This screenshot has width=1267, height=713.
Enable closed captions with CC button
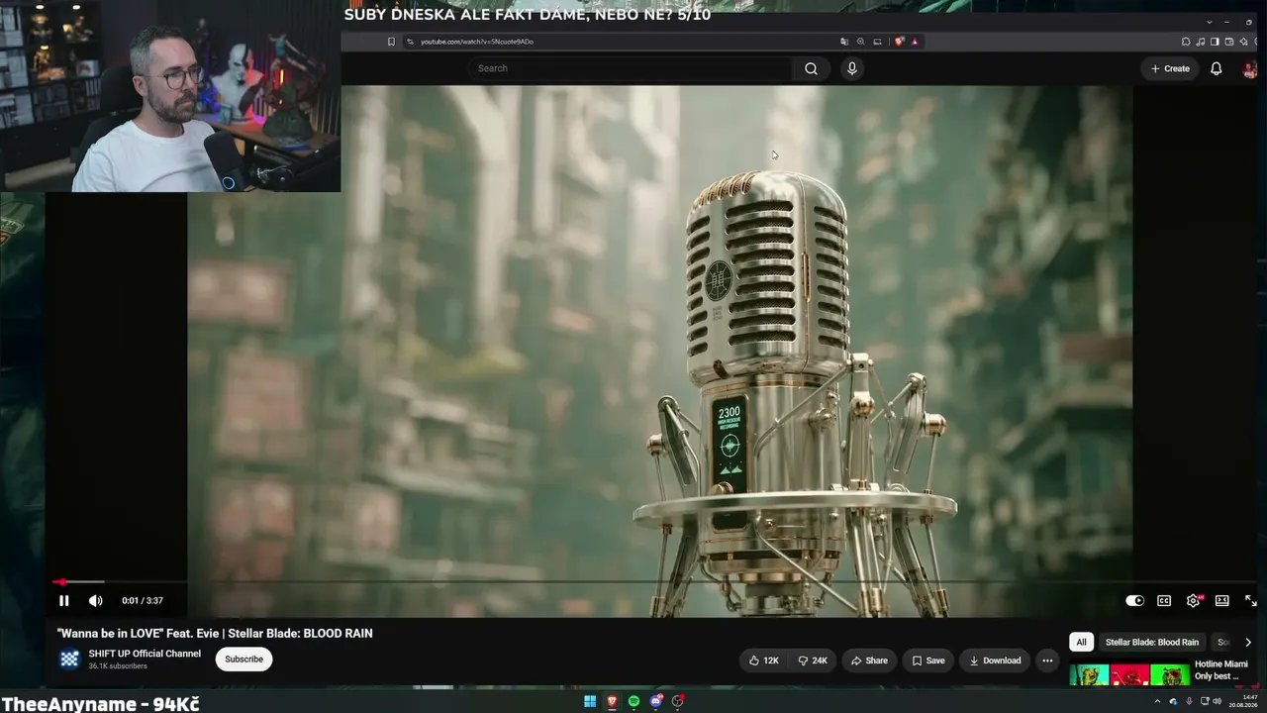click(1164, 601)
